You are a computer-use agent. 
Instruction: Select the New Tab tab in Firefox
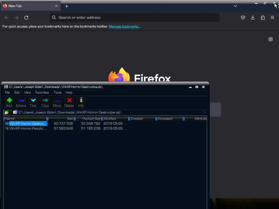click(x=31, y=6)
